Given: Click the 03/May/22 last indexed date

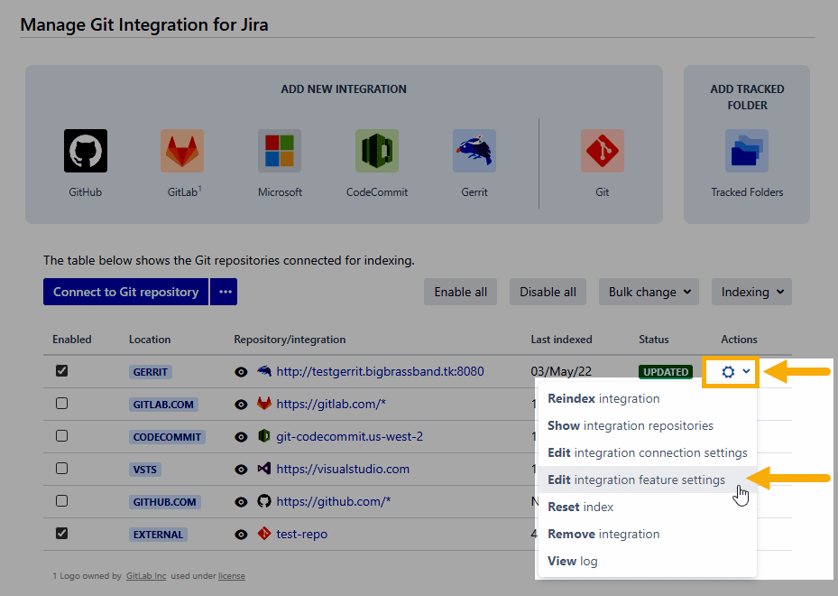Looking at the screenshot, I should 561,371.
